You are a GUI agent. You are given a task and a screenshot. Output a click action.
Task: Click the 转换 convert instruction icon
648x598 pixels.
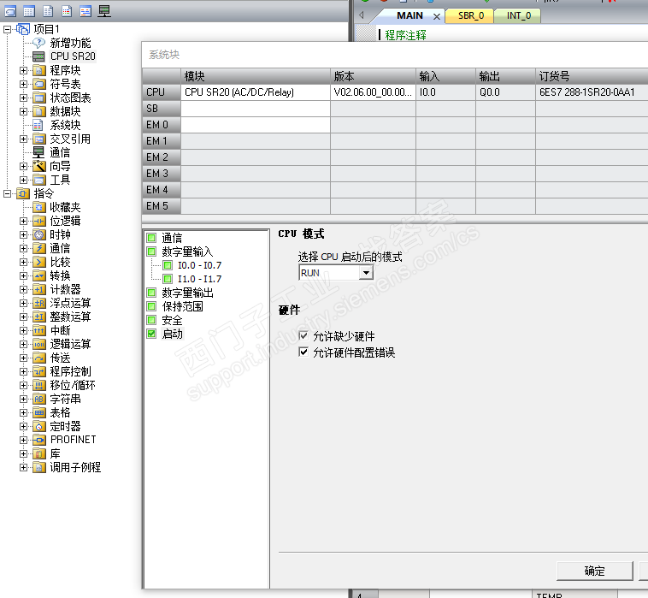pos(38,275)
